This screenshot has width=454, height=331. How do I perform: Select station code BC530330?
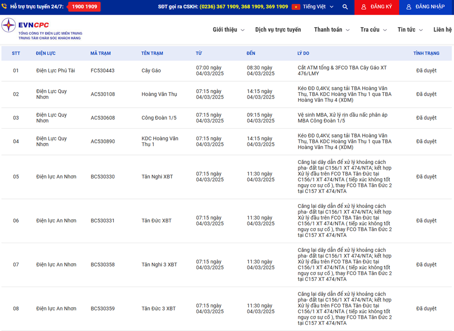pos(103,177)
